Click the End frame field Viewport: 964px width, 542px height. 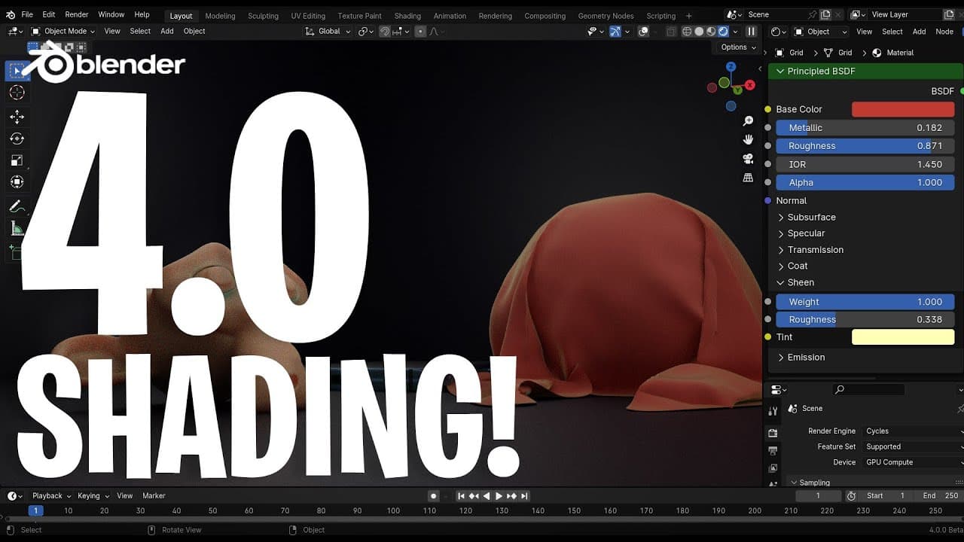click(940, 496)
